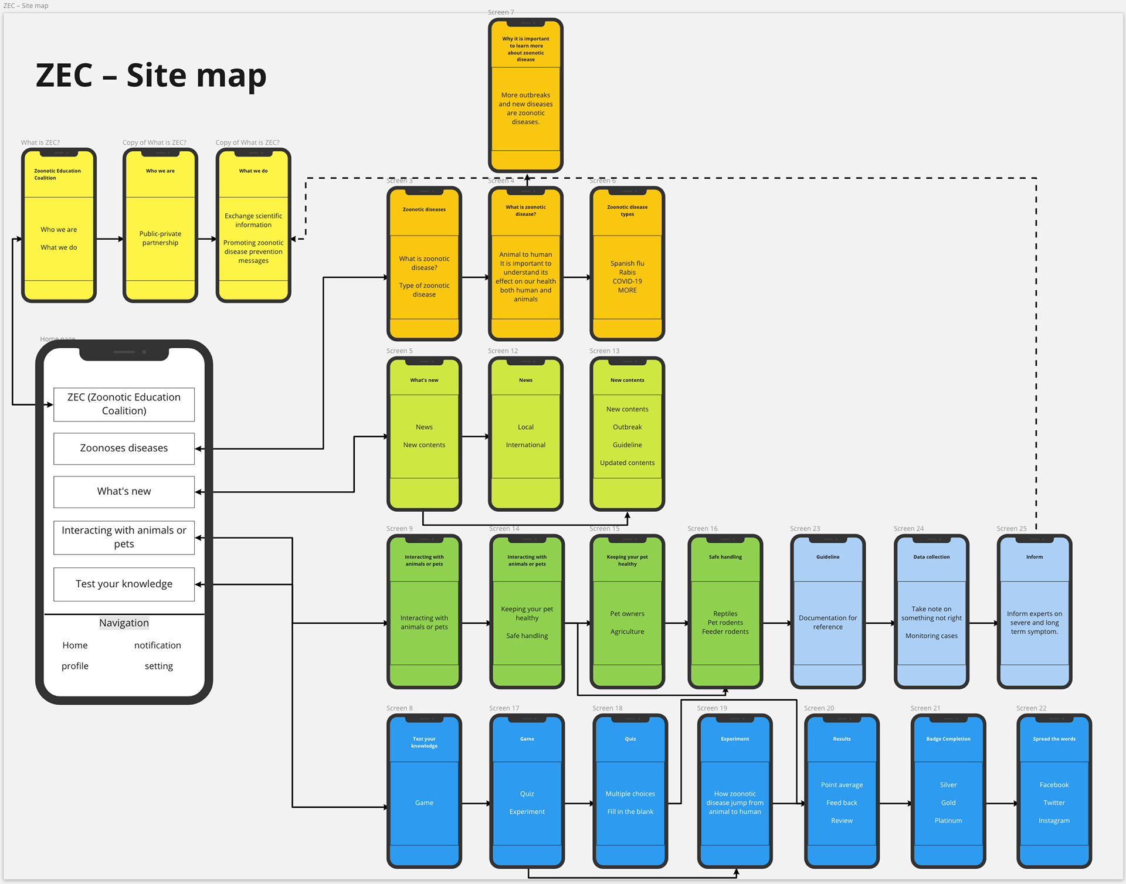Select Screen 22 Spread the words phone

(x=1054, y=791)
